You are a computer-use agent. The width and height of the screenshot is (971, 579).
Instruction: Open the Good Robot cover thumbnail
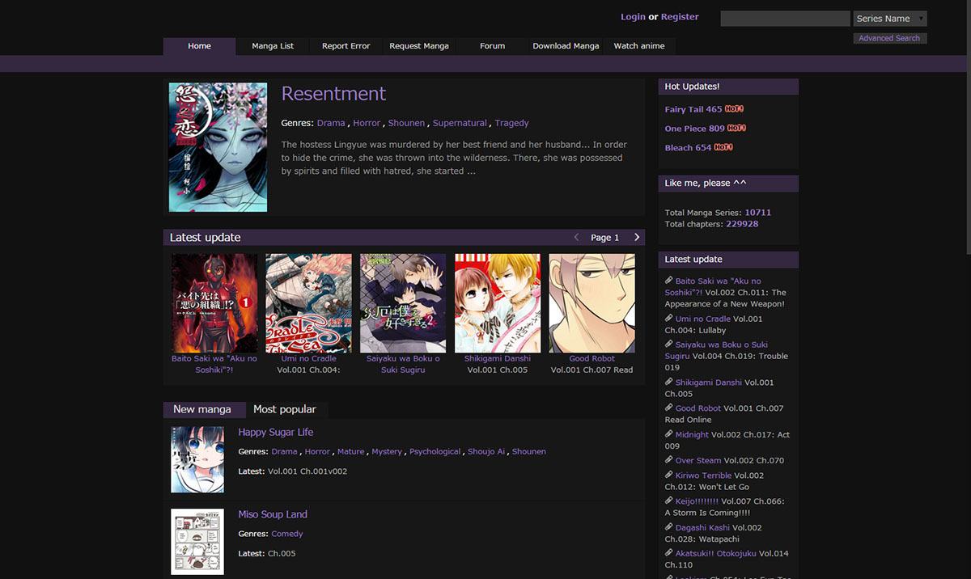pyautogui.click(x=592, y=303)
